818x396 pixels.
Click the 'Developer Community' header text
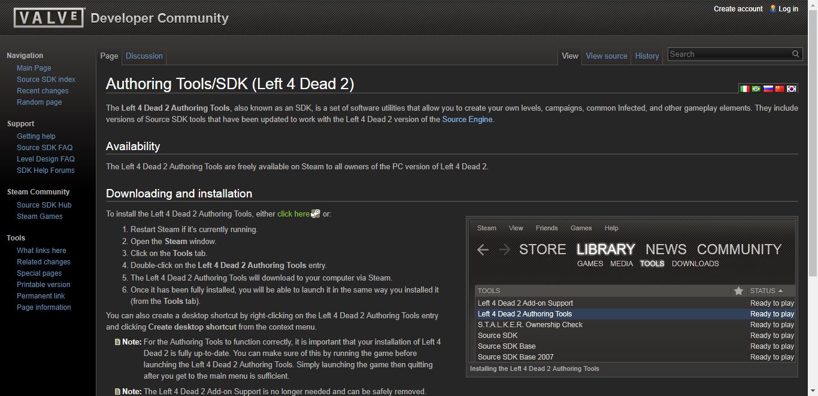point(159,18)
